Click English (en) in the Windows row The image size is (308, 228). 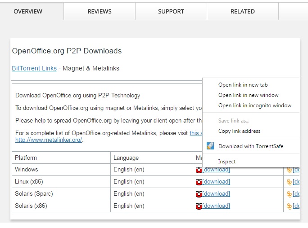click(x=129, y=170)
